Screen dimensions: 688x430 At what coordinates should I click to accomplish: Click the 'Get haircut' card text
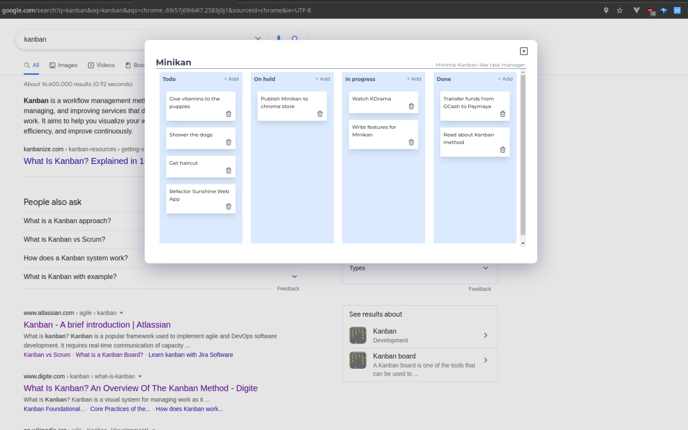pyautogui.click(x=183, y=163)
